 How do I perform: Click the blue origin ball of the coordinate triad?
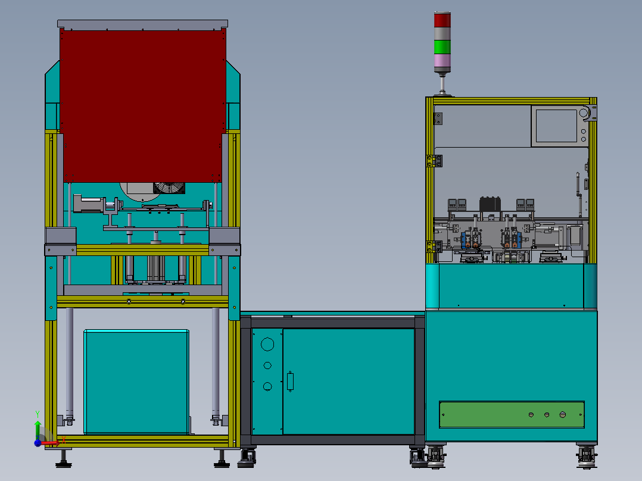pyautogui.click(x=38, y=443)
